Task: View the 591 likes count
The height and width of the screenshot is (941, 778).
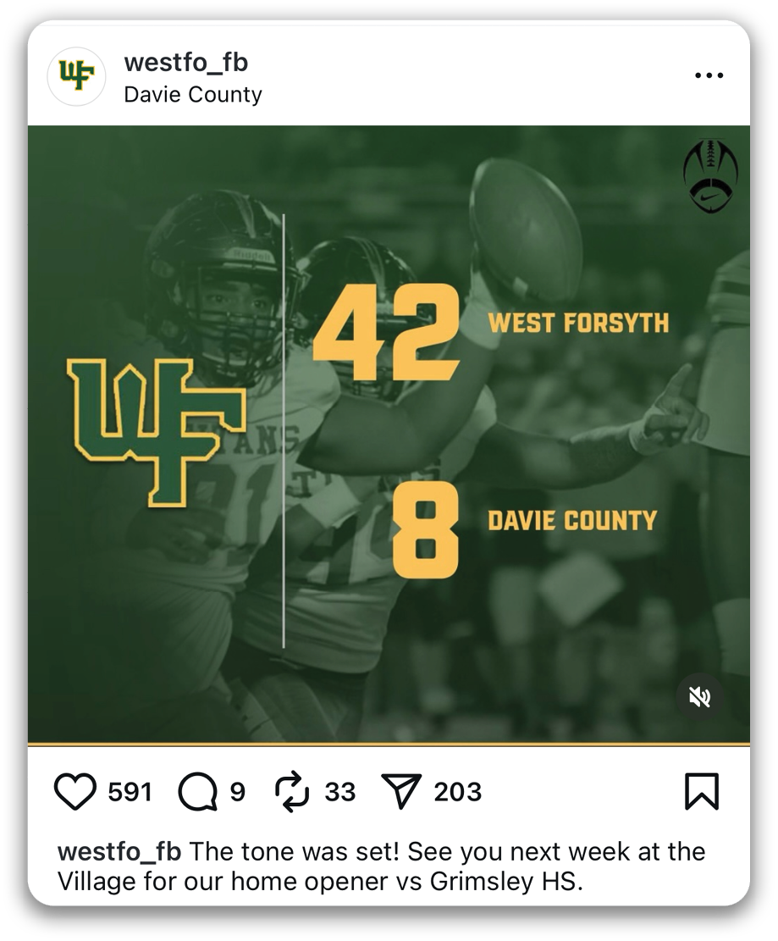Action: 130,792
